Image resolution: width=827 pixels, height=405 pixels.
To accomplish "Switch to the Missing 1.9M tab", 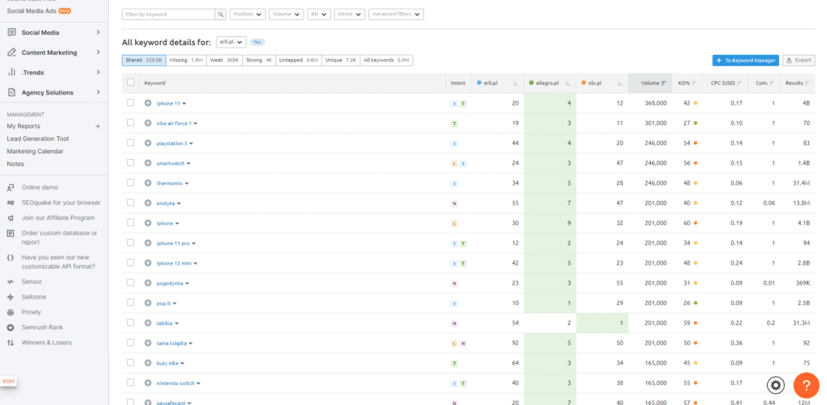I will (x=187, y=60).
